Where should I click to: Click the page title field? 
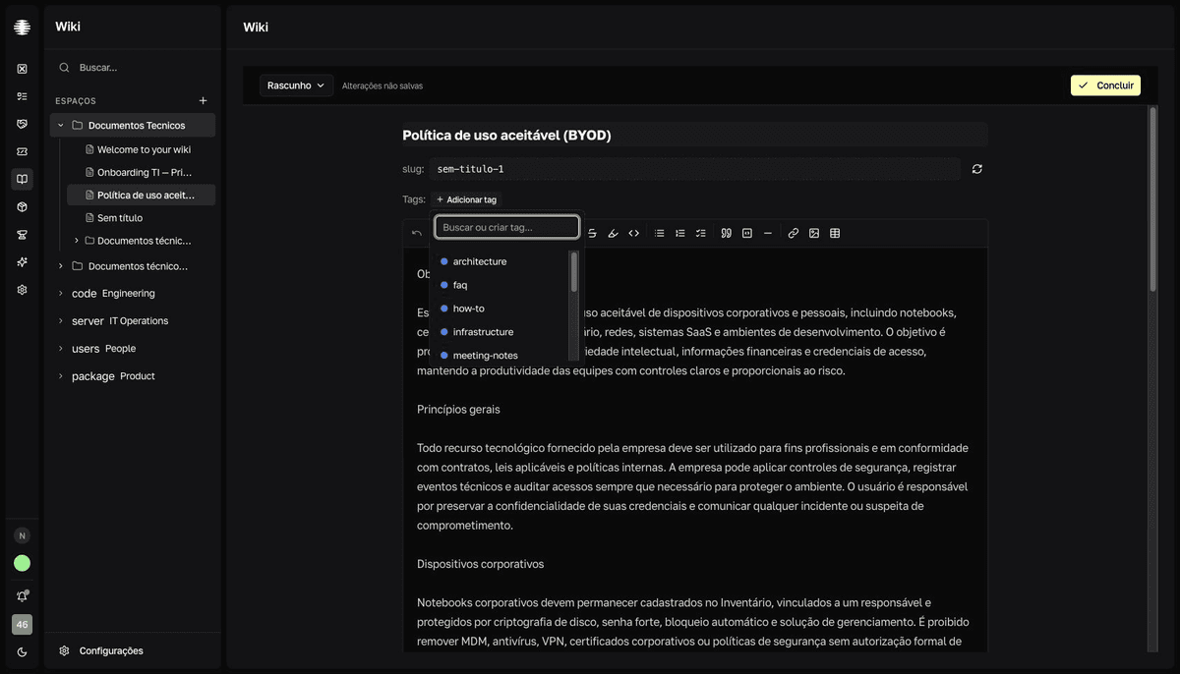(x=694, y=135)
